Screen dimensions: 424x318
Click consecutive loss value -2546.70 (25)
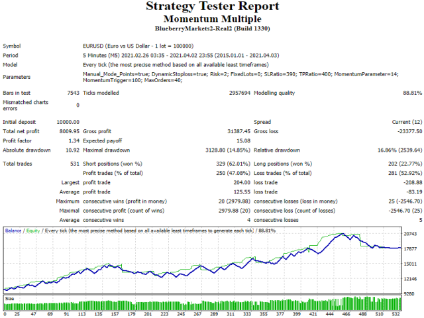(405, 211)
